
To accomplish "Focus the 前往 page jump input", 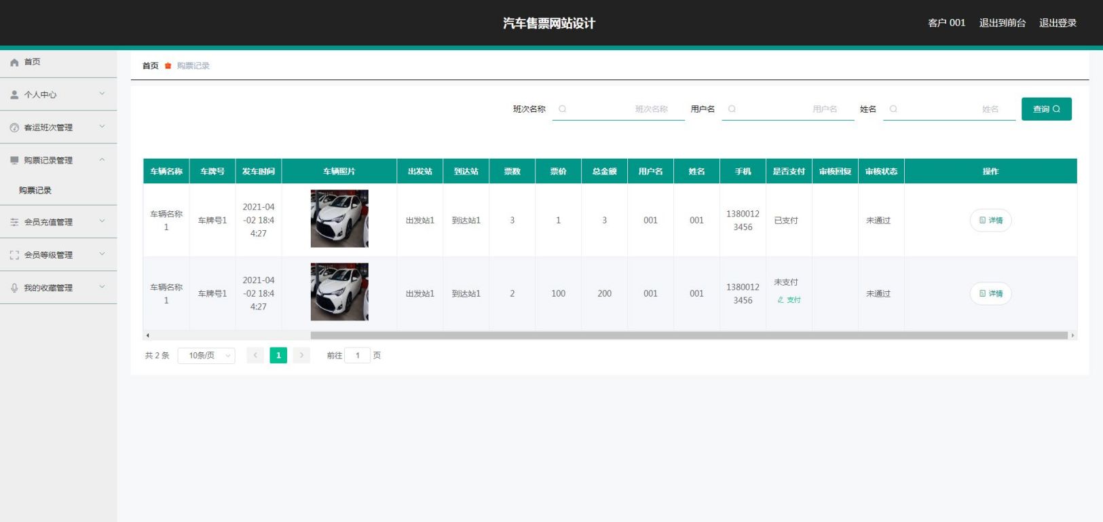I will click(x=357, y=355).
